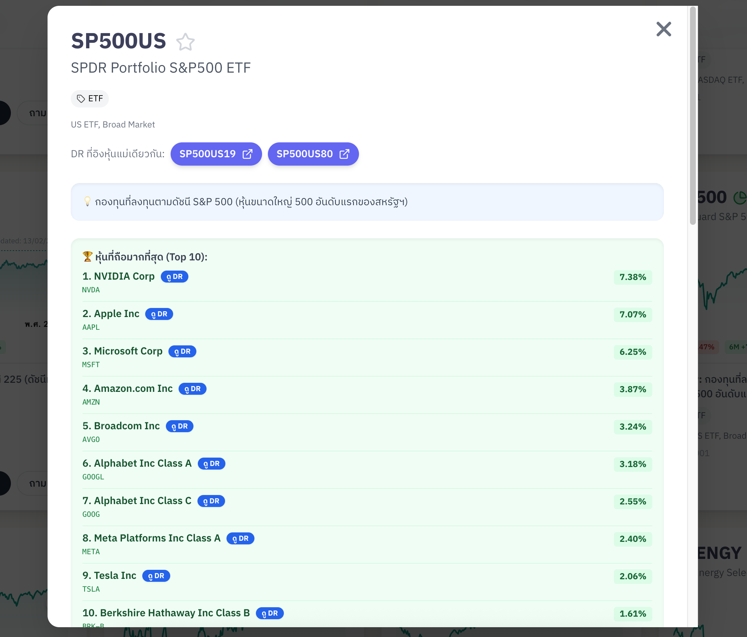
Task: Click the external link icon on SP500US80
Action: pyautogui.click(x=344, y=154)
